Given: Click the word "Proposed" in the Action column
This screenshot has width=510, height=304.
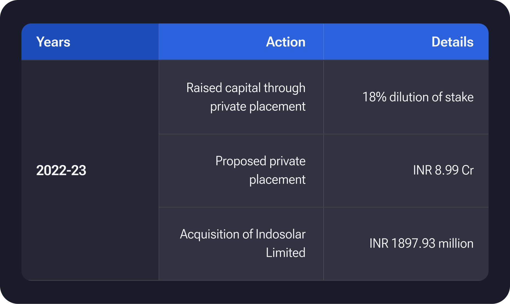Looking at the screenshot, I should 241,161.
